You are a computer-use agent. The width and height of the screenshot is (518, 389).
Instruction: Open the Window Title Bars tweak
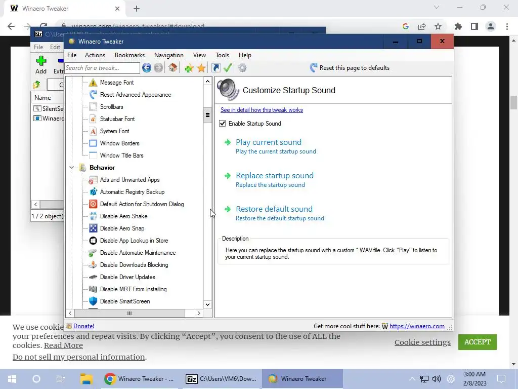coord(121,155)
